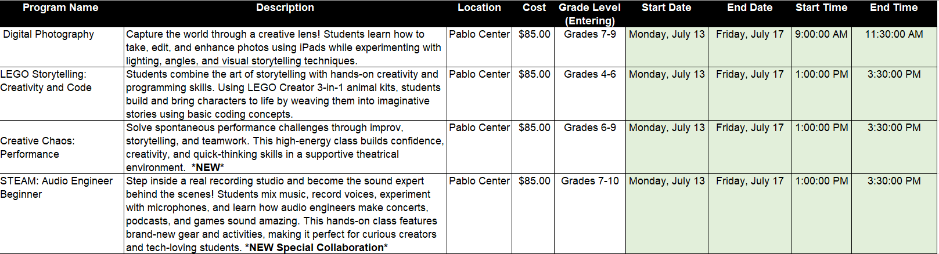This screenshot has width=939, height=254.
Task: Click the Program Name column header
Action: [60, 8]
